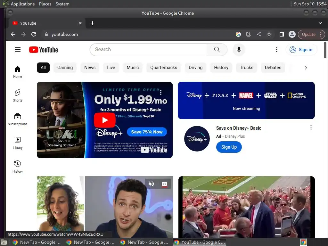Open options menu on Save on Disney+ Basic ad
This screenshot has height=246, width=328.
click(311, 127)
